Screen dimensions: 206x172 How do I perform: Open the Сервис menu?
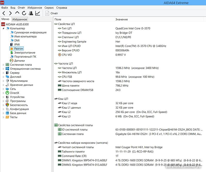[x=49, y=8]
